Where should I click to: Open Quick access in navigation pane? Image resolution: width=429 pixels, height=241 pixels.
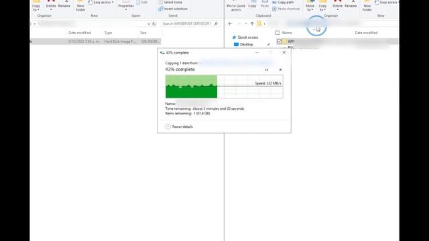coord(245,37)
